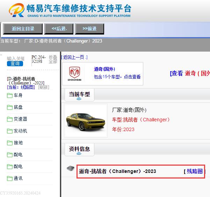Click the PC.204-32198 text
210x197 pixels.
(x=39, y=59)
